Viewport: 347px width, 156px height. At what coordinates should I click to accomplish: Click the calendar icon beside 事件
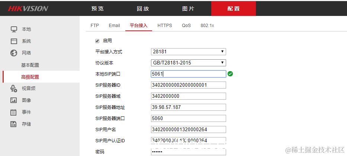point(14,112)
